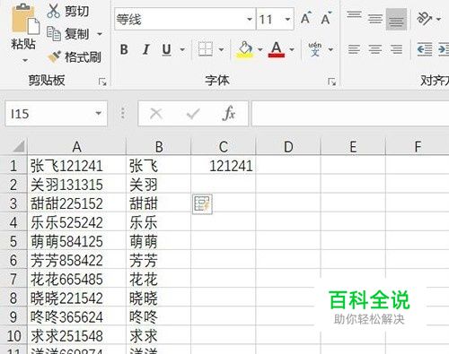Open the Borders dropdown arrow

pos(221,49)
